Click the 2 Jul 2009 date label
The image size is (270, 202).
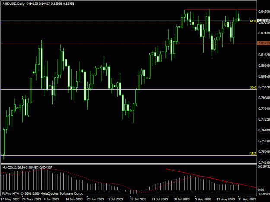point(116,199)
